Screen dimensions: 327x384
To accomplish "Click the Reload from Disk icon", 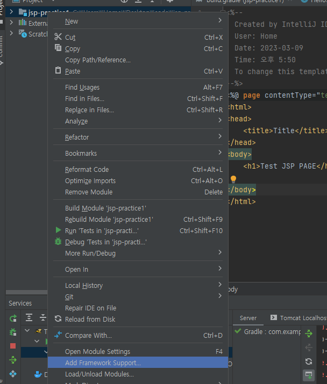I will 58,318.
